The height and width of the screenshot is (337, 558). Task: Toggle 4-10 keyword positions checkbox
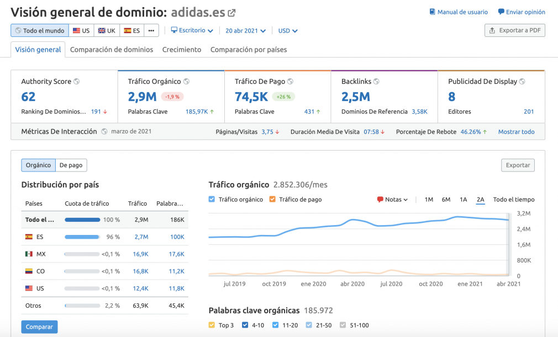coord(245,325)
